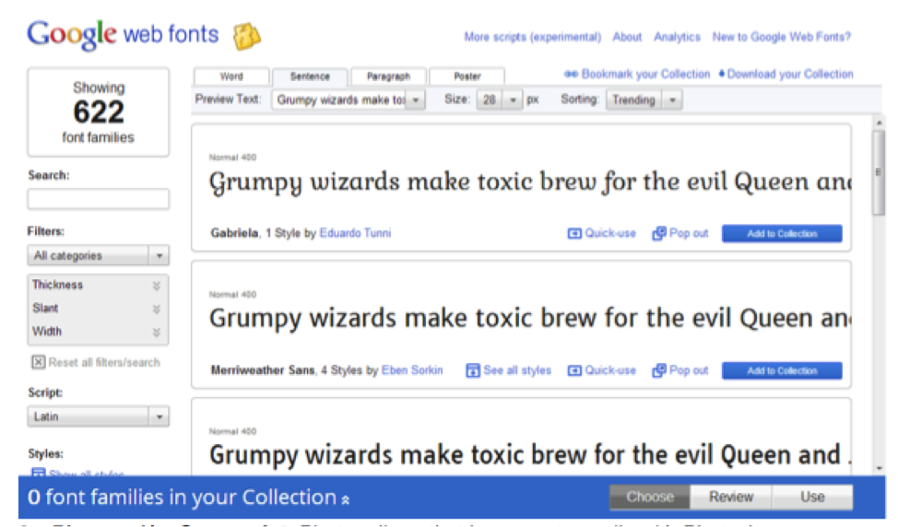Click the Bookmark your Collection link icon
898x527 pixels.
pyautogui.click(x=571, y=74)
